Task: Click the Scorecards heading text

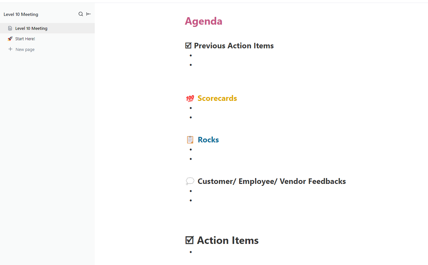Action: pyautogui.click(x=217, y=98)
